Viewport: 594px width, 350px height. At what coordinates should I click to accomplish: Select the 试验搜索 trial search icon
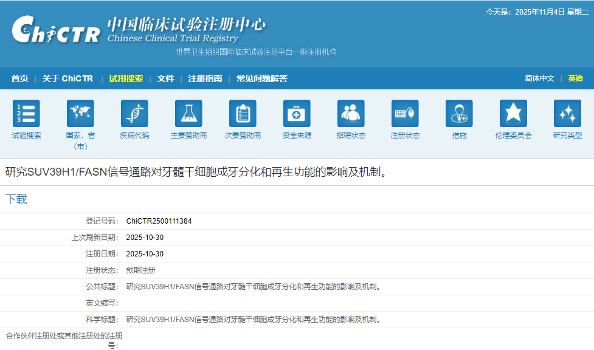[x=26, y=112]
